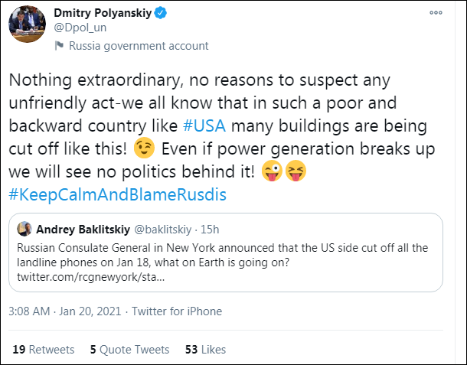Image resolution: width=467 pixels, height=365 pixels.
Task: Click the government account flag icon
Action: [59, 46]
